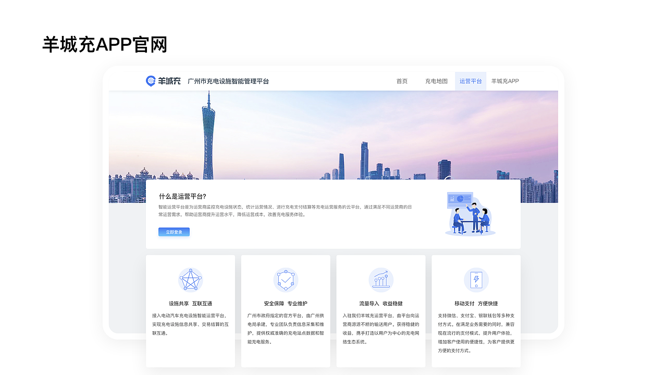
Task: Click the shield check 安全保障 icon
Action: click(286, 280)
